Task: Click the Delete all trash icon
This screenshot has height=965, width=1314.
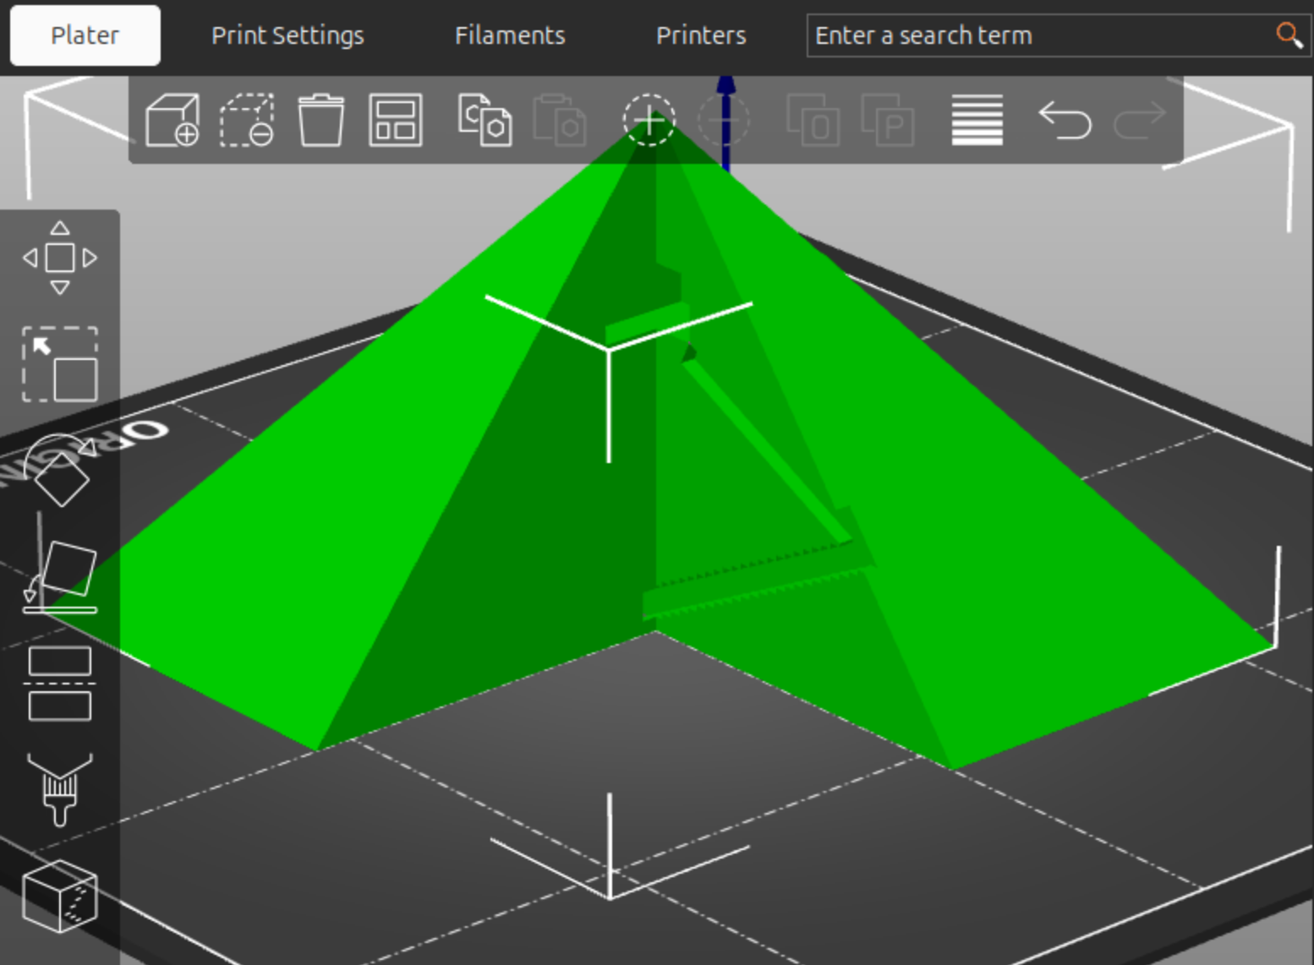Action: [x=320, y=119]
